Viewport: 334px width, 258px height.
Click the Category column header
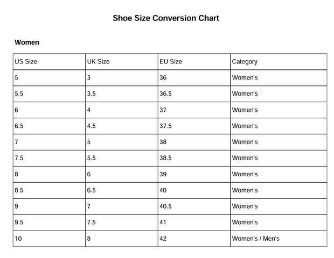coord(245,62)
